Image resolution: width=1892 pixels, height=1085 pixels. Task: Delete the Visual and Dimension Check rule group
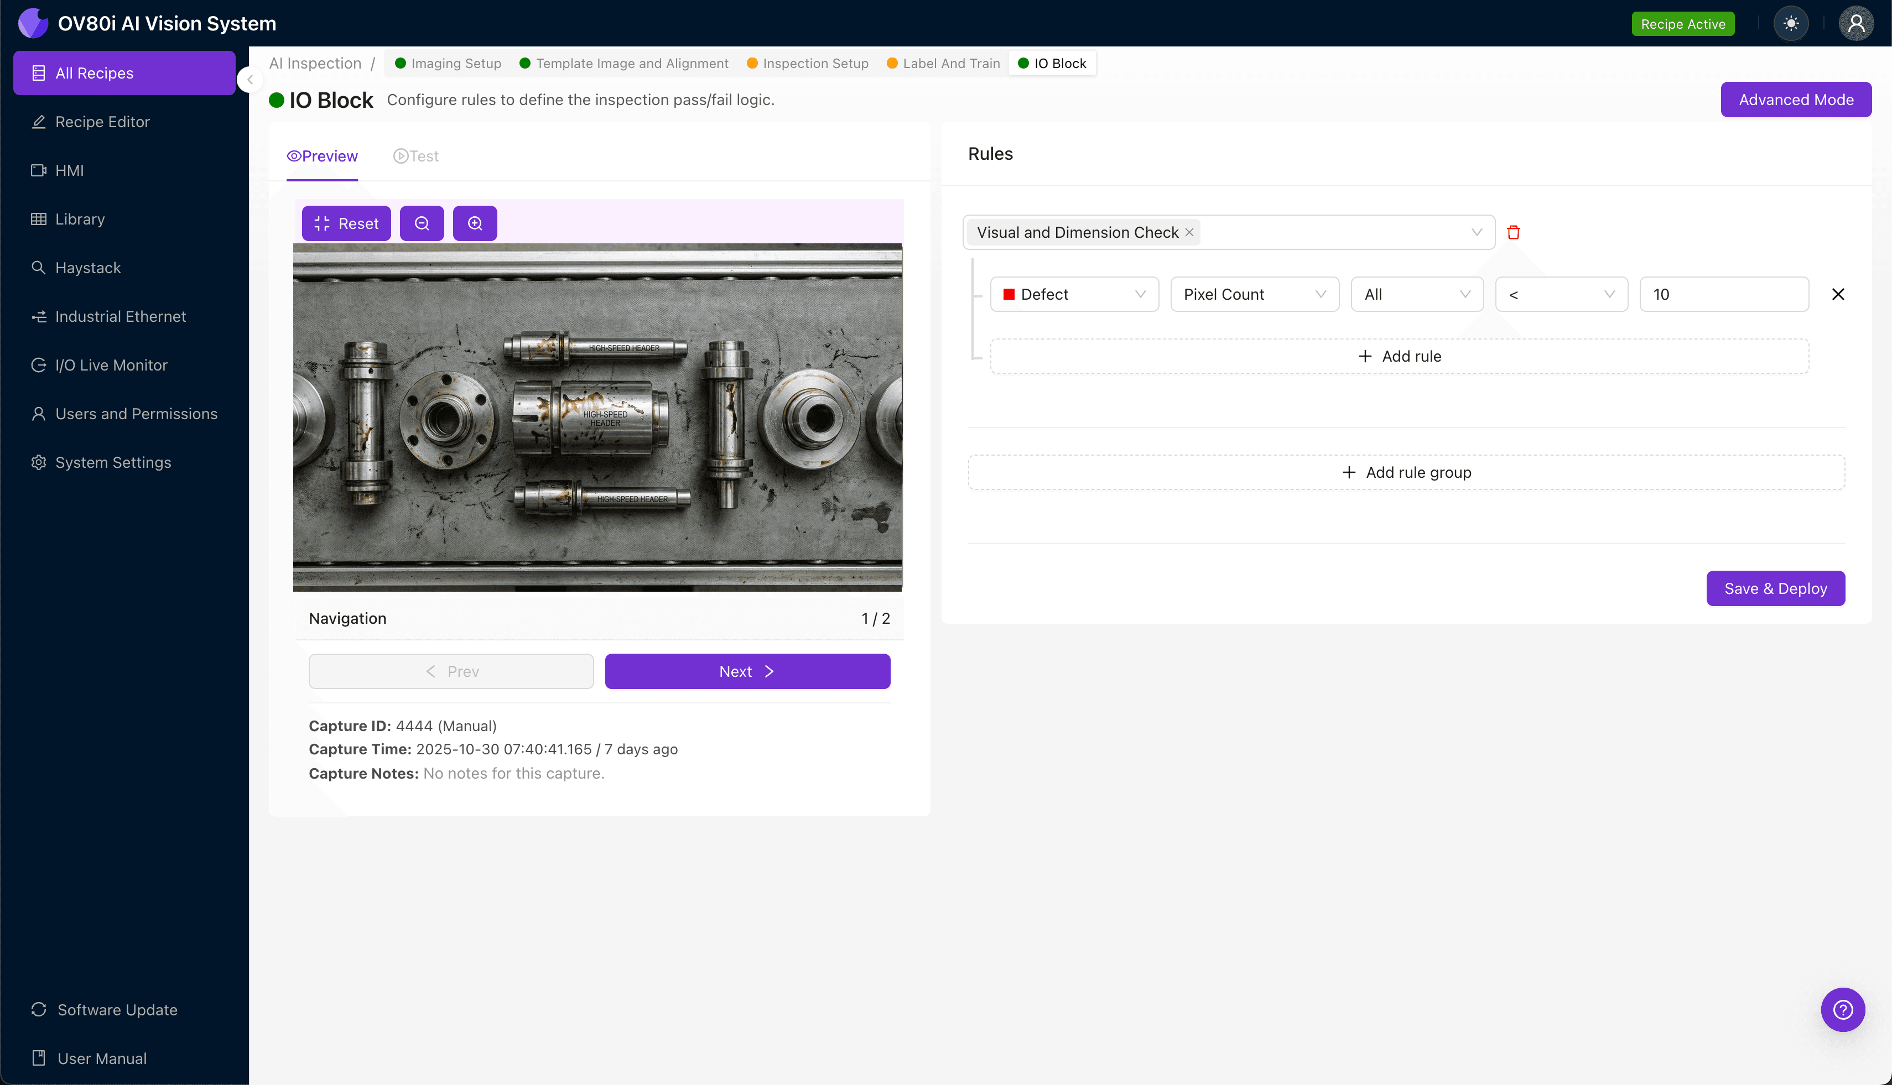click(x=1514, y=232)
